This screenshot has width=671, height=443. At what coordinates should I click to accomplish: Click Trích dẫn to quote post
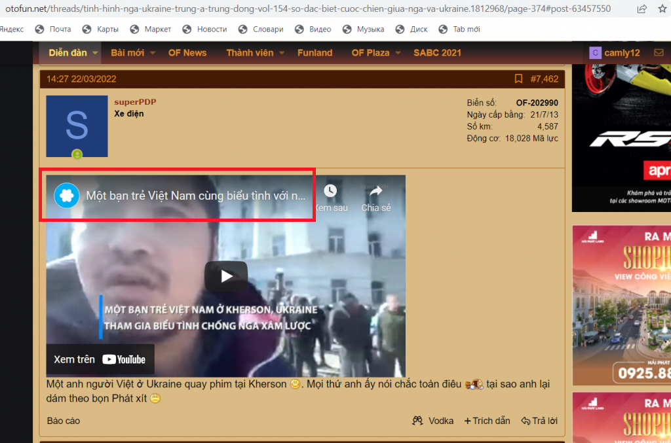[x=488, y=421]
